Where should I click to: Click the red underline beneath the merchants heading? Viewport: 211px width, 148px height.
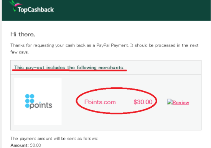point(69,70)
